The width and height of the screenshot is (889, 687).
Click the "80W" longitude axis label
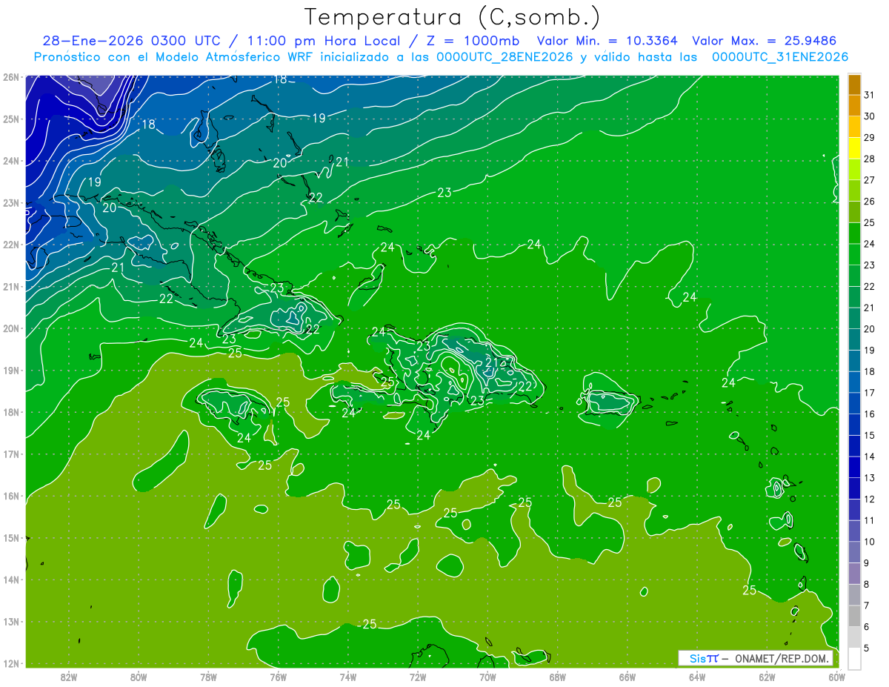[x=139, y=677]
